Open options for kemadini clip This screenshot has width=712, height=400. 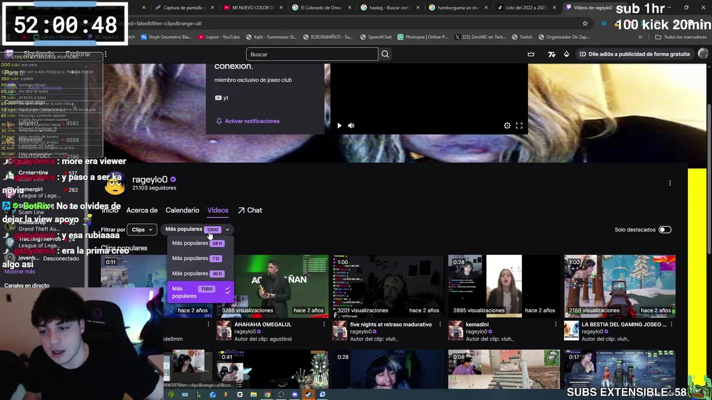(555, 324)
